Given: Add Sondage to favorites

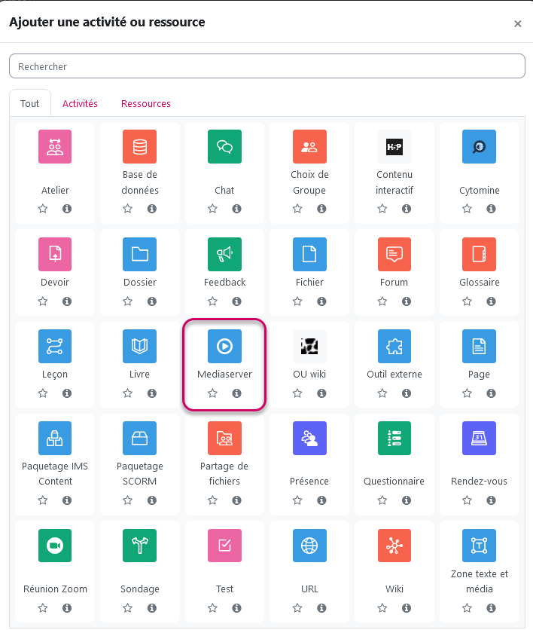Looking at the screenshot, I should pos(127,607).
